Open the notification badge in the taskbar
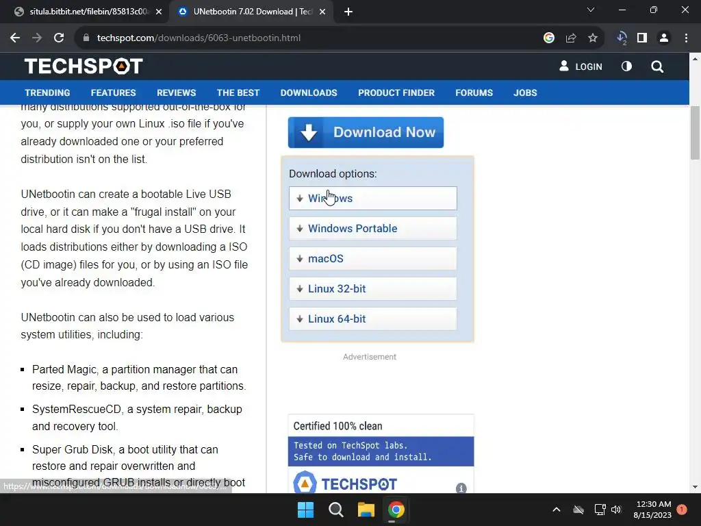Viewport: 701px width, 526px height. (682, 510)
